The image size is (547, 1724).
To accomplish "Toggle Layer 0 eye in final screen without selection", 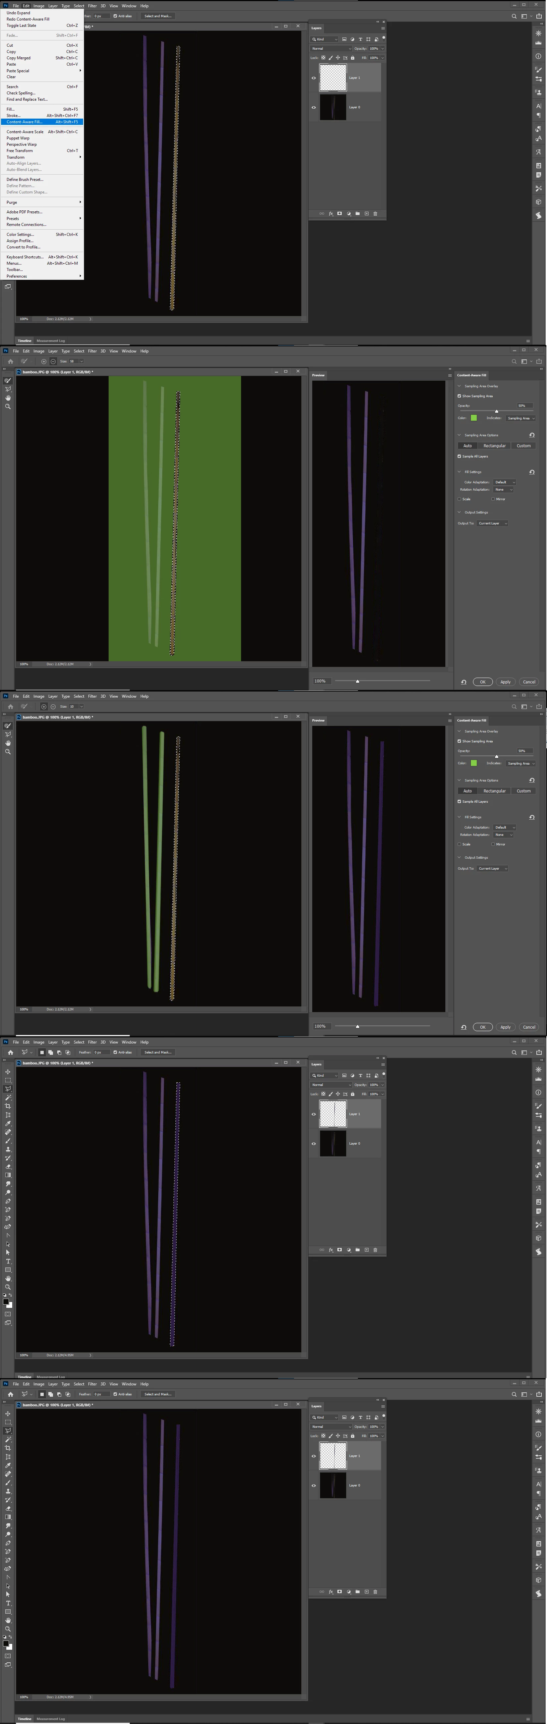I will coord(314,1485).
